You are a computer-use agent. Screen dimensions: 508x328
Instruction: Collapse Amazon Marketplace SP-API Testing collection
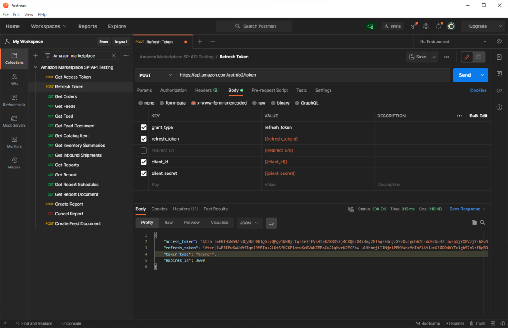click(36, 67)
